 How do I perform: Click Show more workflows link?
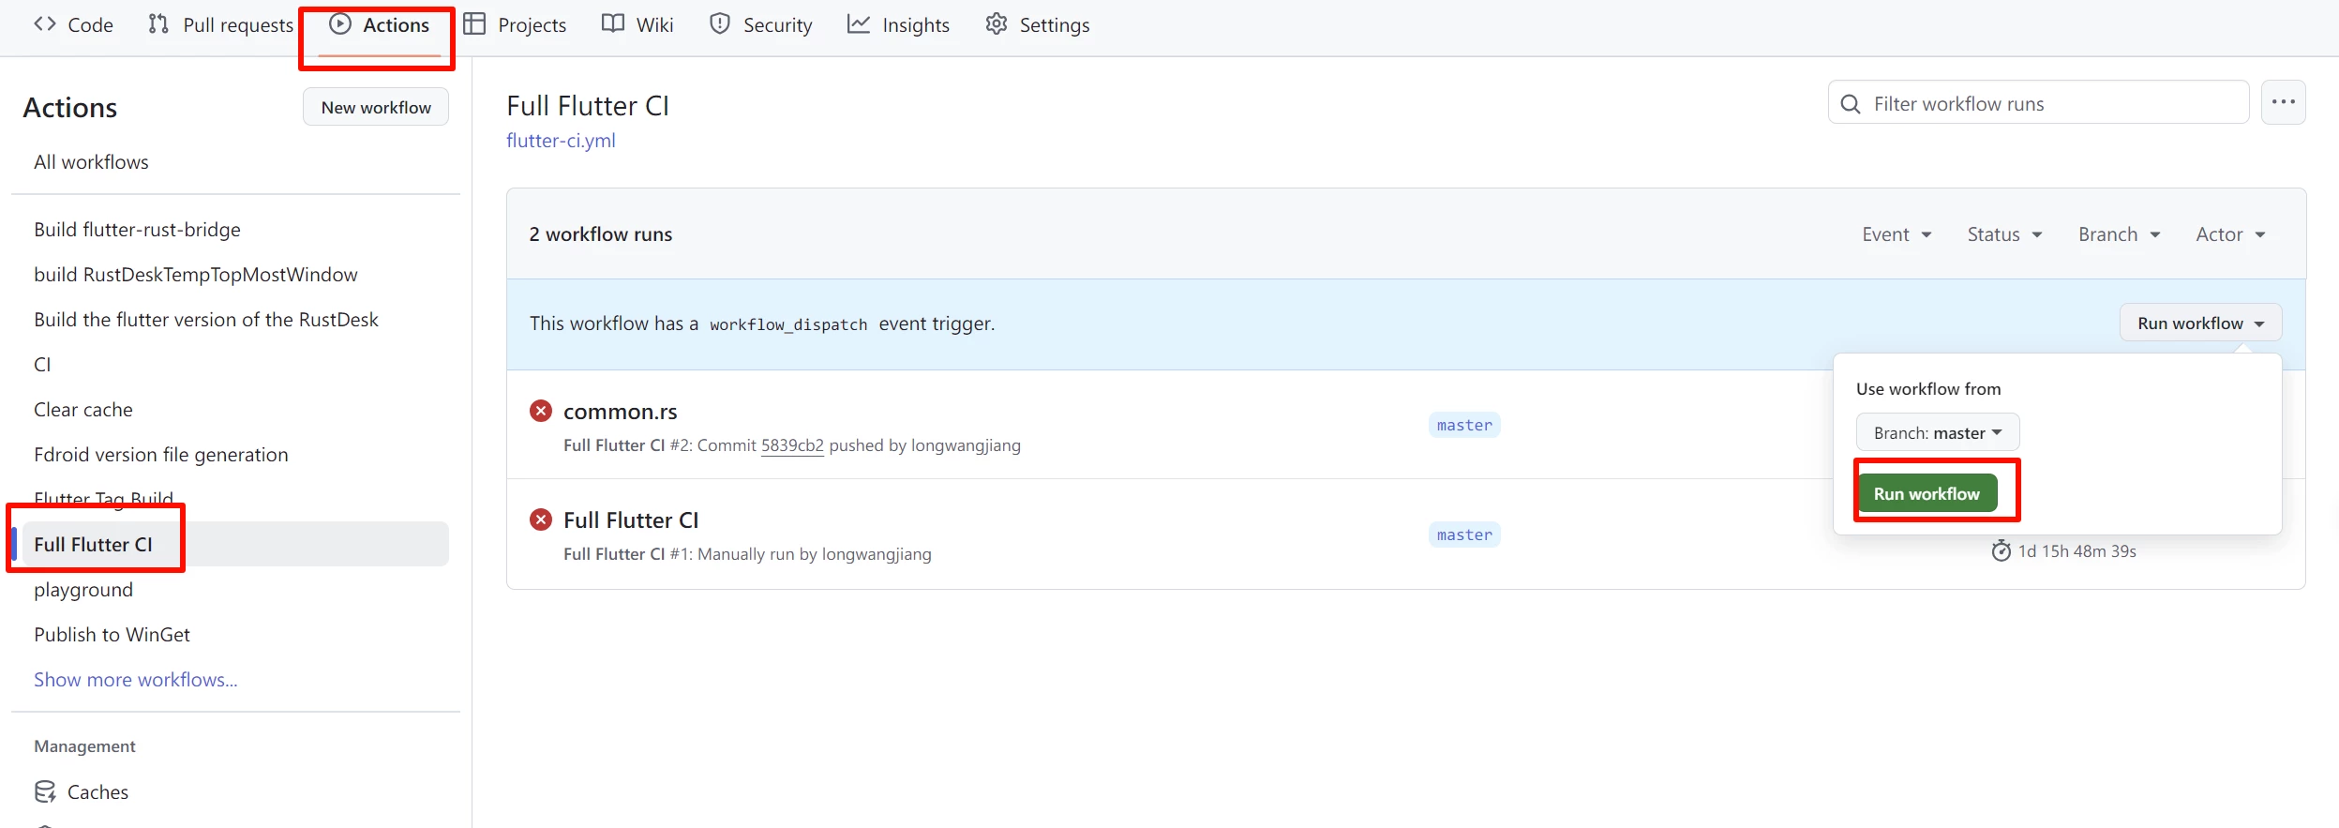point(136,680)
